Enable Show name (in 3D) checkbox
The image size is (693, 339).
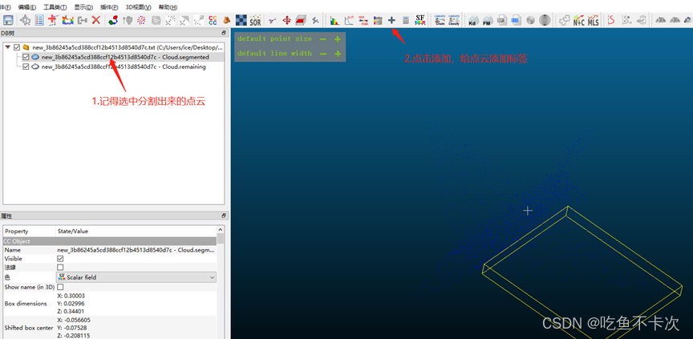pos(60,287)
